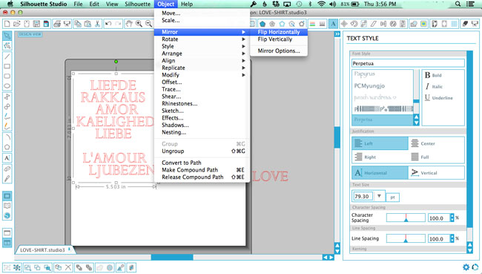Set justification to Full
The height and width of the screenshot is (274, 482).
click(436, 157)
